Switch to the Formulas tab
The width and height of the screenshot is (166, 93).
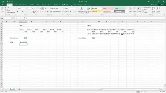31,5
